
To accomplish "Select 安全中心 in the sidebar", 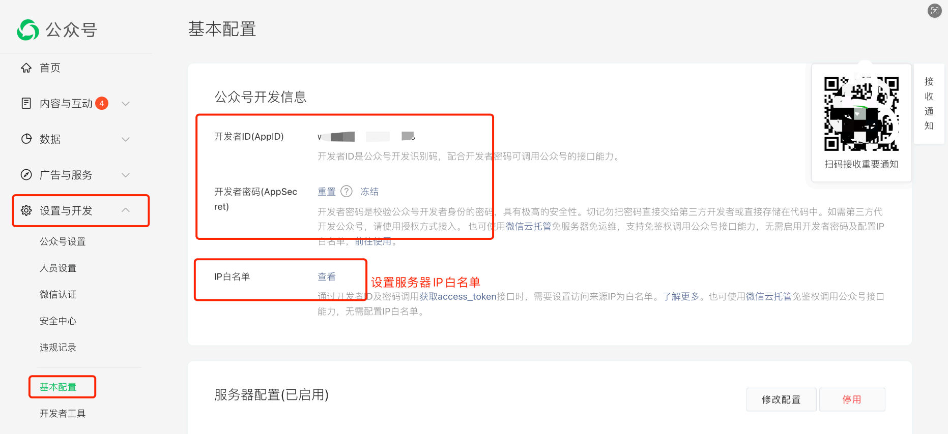I will (58, 321).
